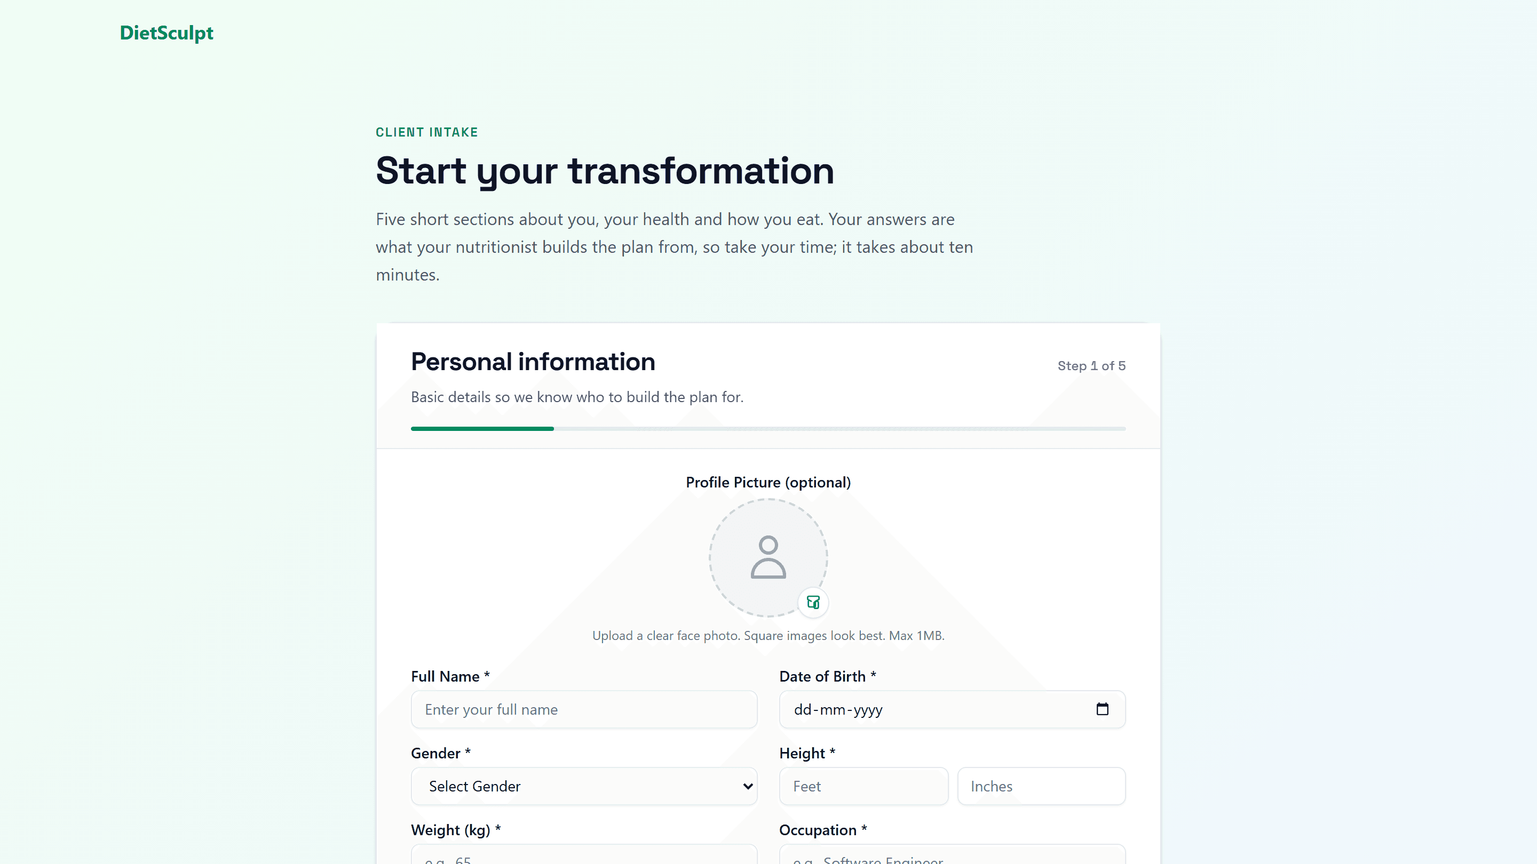Click the Date of Birth field
Screen dimensions: 1537x864
click(x=952, y=709)
